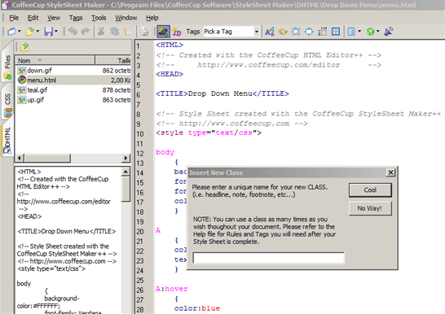Switch to the CSS side tab
The width and height of the screenshot is (445, 314).
pos(7,105)
